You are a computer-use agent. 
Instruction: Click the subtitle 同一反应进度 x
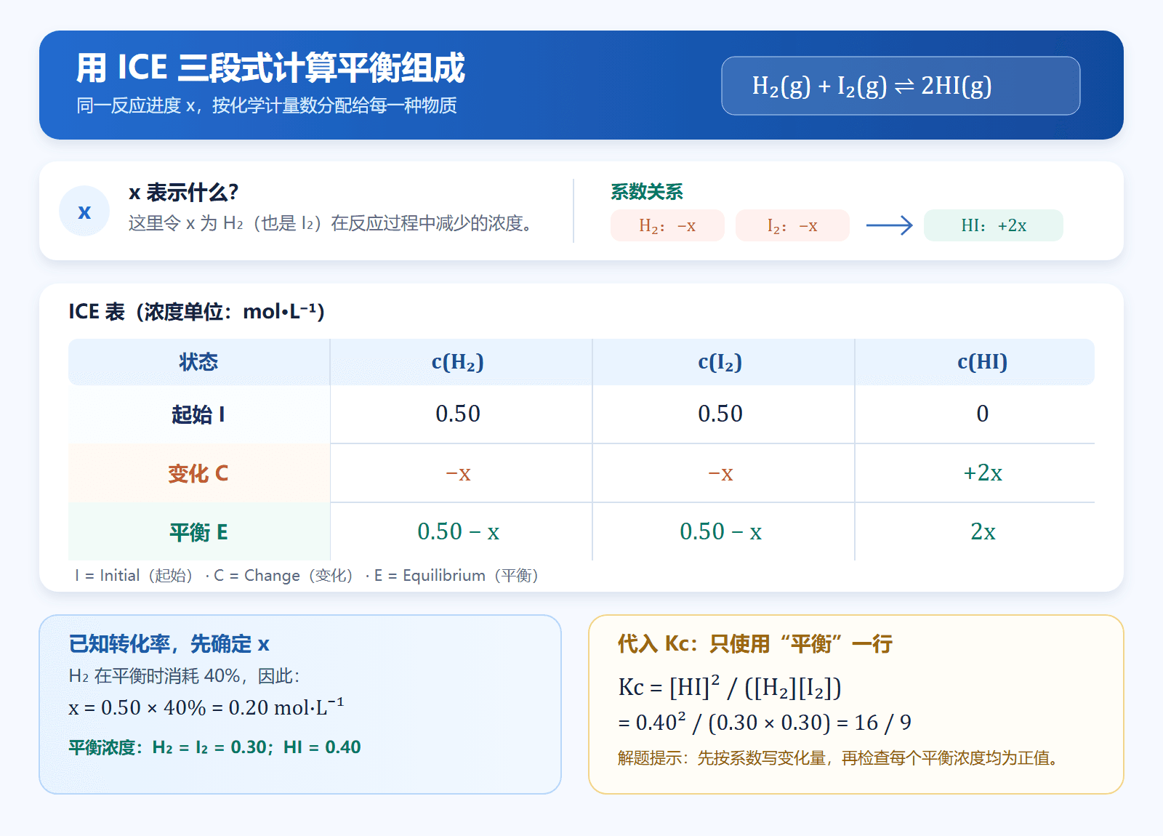[x=267, y=106]
